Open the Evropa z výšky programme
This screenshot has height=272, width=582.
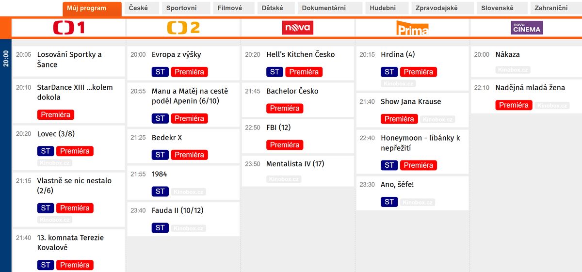pos(183,64)
